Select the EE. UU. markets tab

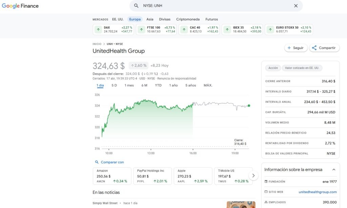click(118, 19)
